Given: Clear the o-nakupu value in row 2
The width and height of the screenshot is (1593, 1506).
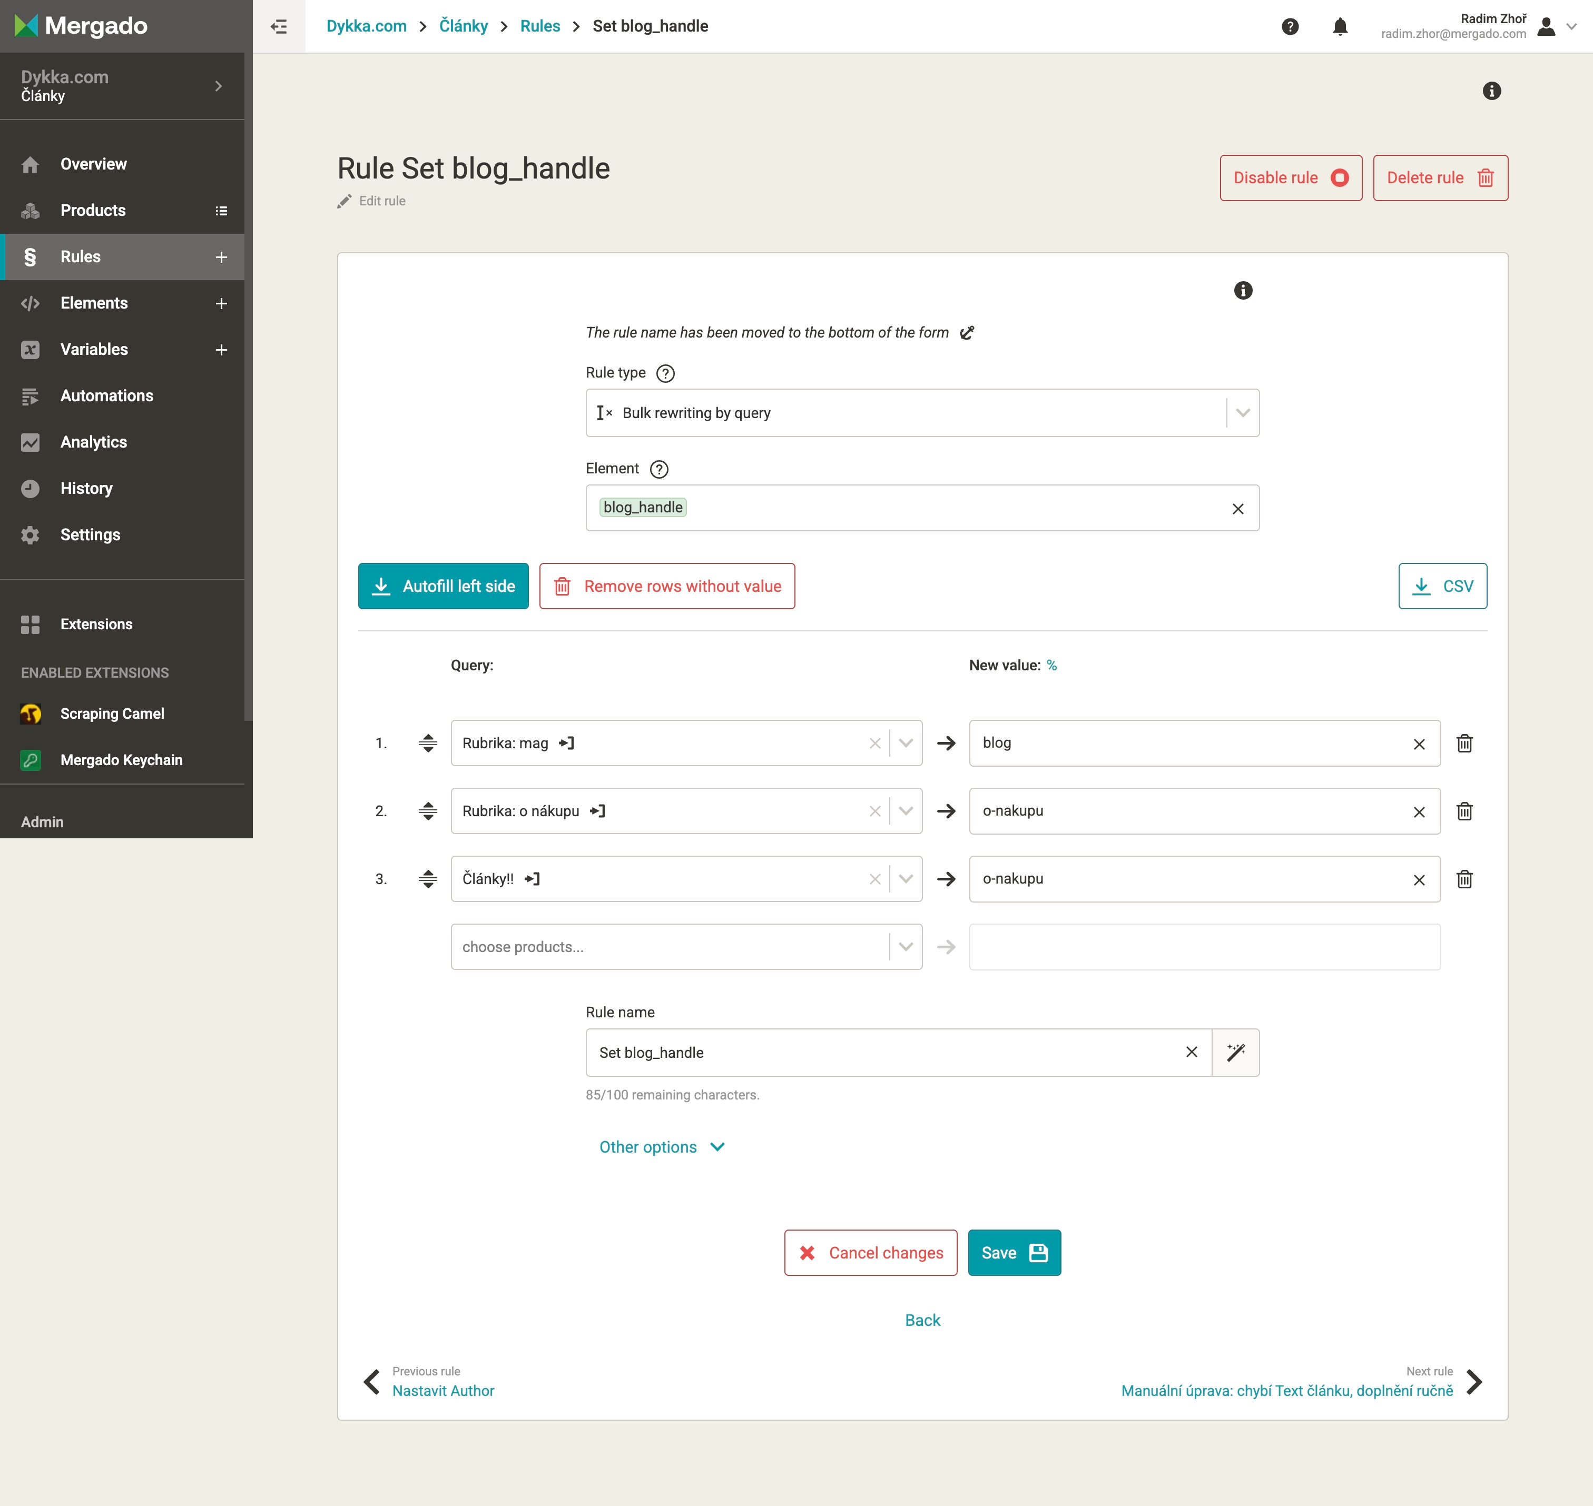Looking at the screenshot, I should pyautogui.click(x=1419, y=811).
